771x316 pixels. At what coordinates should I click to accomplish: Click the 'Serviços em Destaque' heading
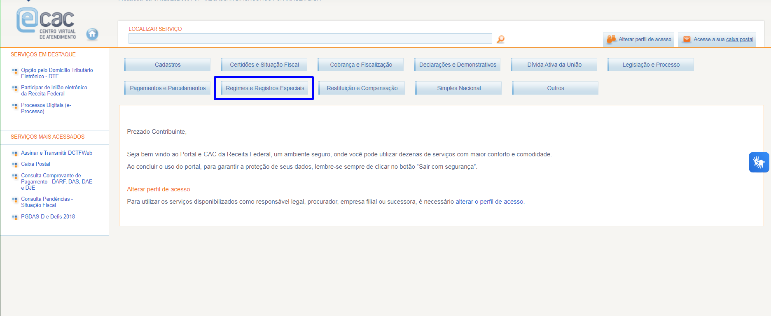coord(43,54)
